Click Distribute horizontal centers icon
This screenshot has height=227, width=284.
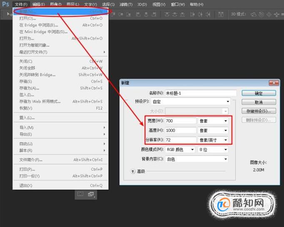(x=200, y=14)
